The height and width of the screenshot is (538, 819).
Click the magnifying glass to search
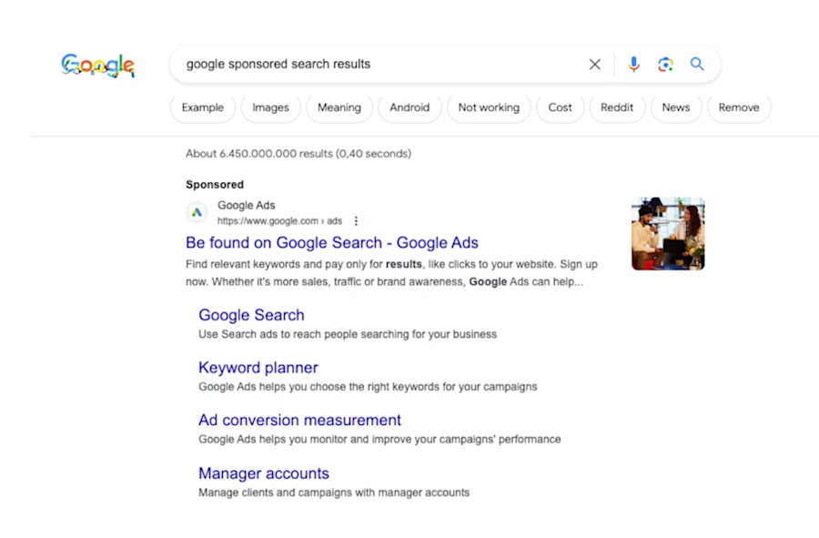696,64
